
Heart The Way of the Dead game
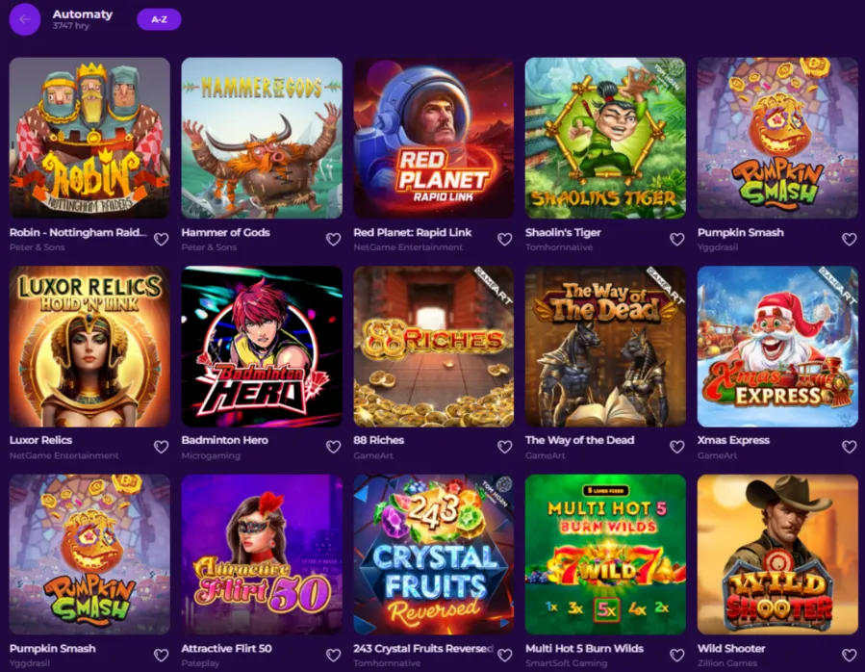pos(676,447)
